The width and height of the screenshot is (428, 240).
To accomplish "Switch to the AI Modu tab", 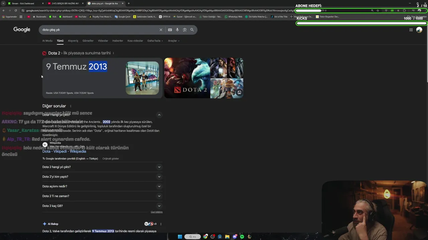I will [x=47, y=41].
